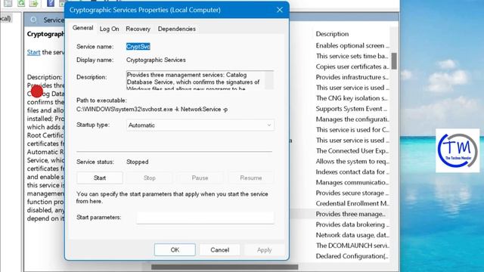484x272 pixels.
Task: Click the greyed-out Stop button
Action: tap(150, 178)
